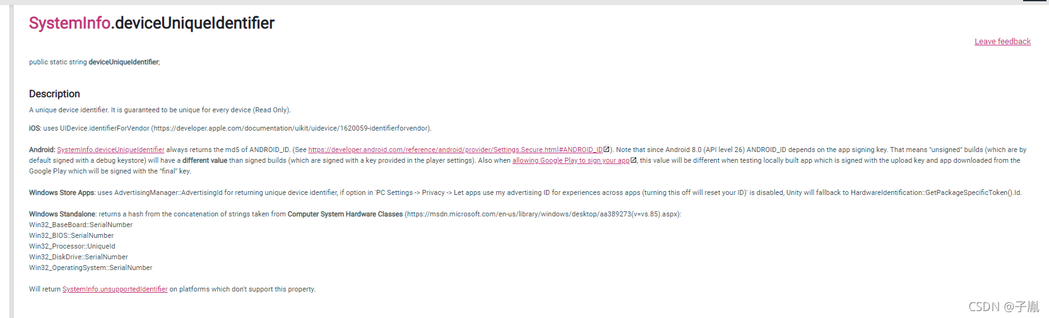Click the public static string deviceUniqueIdentifier signature
Screen dimensions: 1049x318
[95, 62]
